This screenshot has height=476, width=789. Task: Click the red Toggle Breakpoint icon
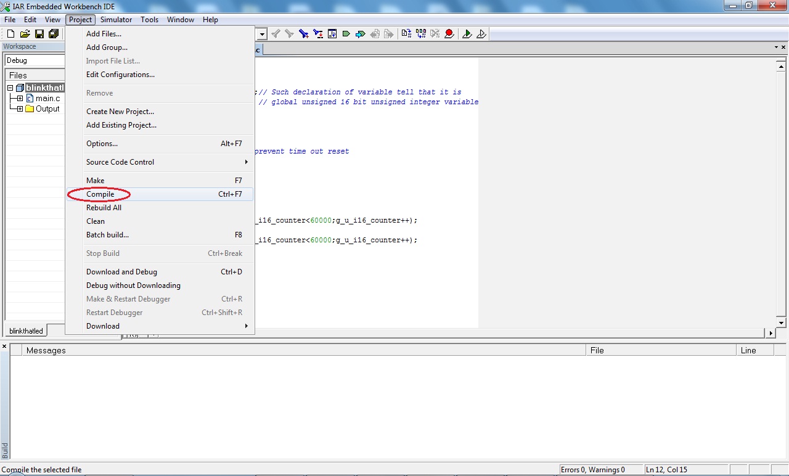tap(449, 34)
